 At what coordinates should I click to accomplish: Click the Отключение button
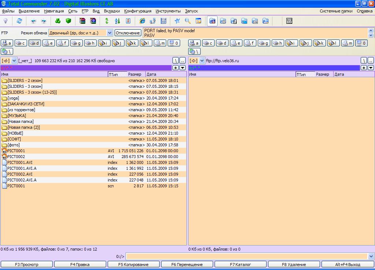[128, 33]
